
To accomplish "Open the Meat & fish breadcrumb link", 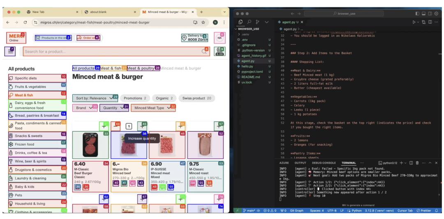I will 113,68.
